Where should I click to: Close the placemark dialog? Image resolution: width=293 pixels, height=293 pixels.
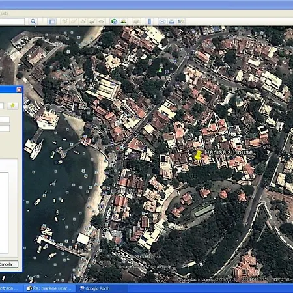click(x=19, y=89)
